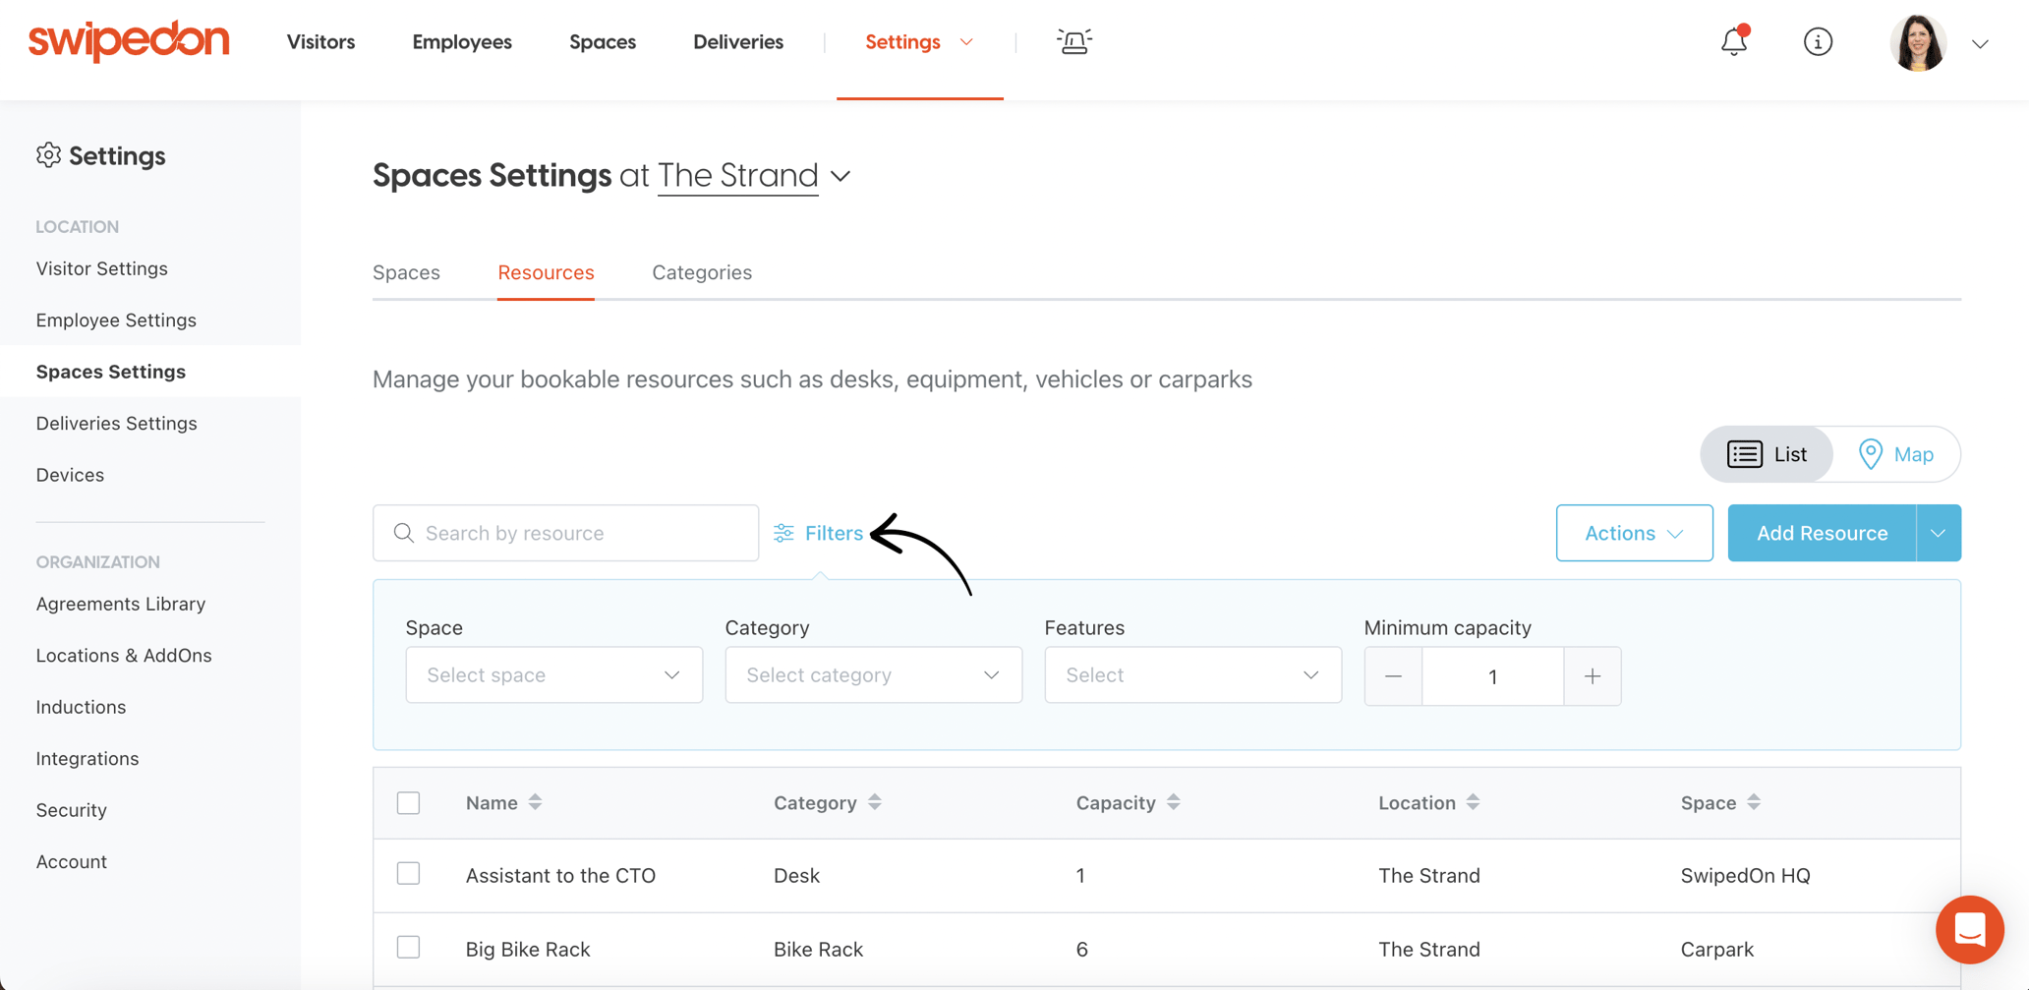Screen dimensions: 2029x990
Task: Open the Actions dropdown menu
Action: pos(1634,533)
